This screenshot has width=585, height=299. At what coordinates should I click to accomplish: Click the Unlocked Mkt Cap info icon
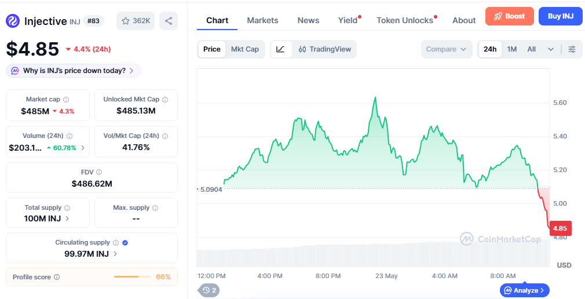165,100
